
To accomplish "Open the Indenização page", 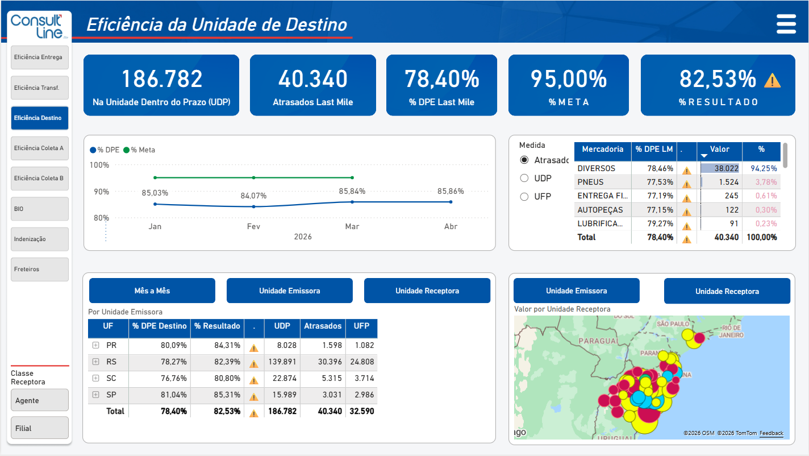I will pos(40,239).
